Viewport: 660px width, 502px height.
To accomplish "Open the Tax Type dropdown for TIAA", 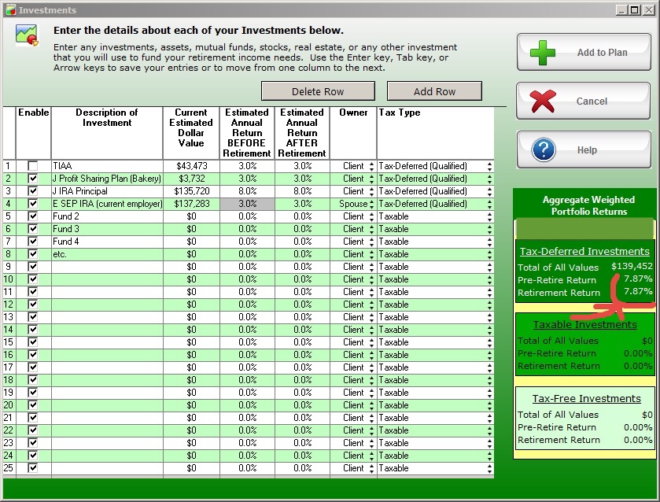I will (x=489, y=166).
